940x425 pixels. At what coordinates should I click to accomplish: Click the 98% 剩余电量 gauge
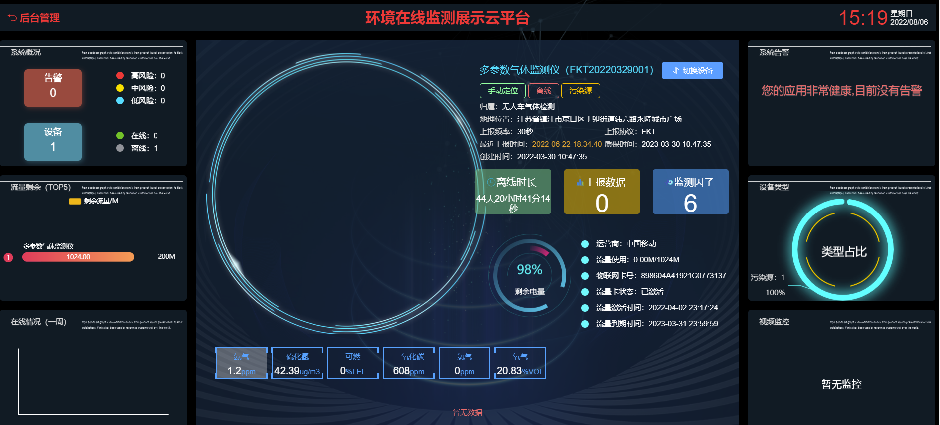[530, 276]
